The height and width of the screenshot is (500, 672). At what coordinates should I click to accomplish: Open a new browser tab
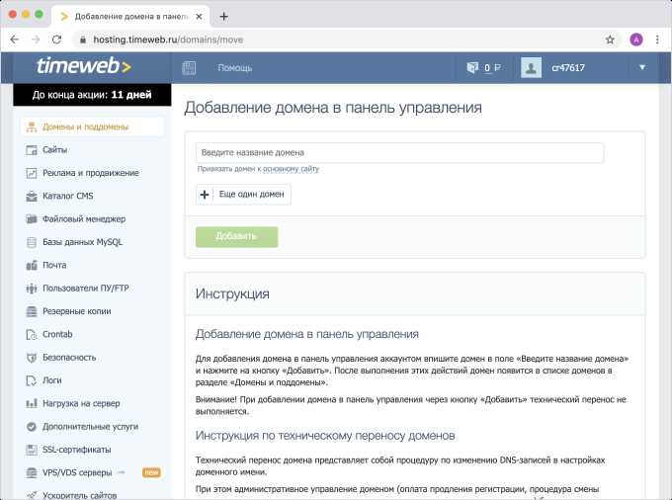click(x=223, y=17)
